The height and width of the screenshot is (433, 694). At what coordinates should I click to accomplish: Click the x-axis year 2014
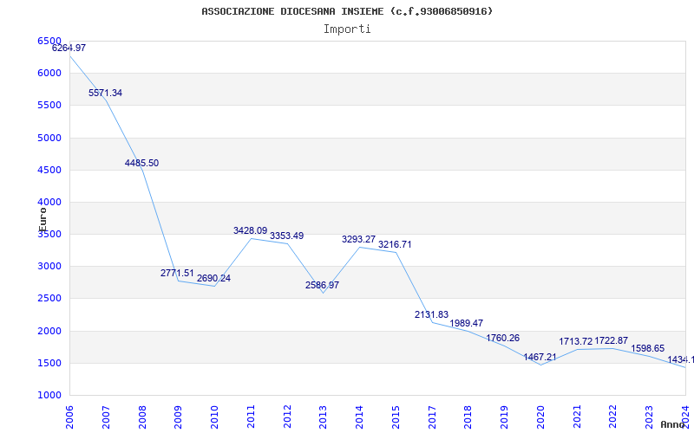pos(359,417)
